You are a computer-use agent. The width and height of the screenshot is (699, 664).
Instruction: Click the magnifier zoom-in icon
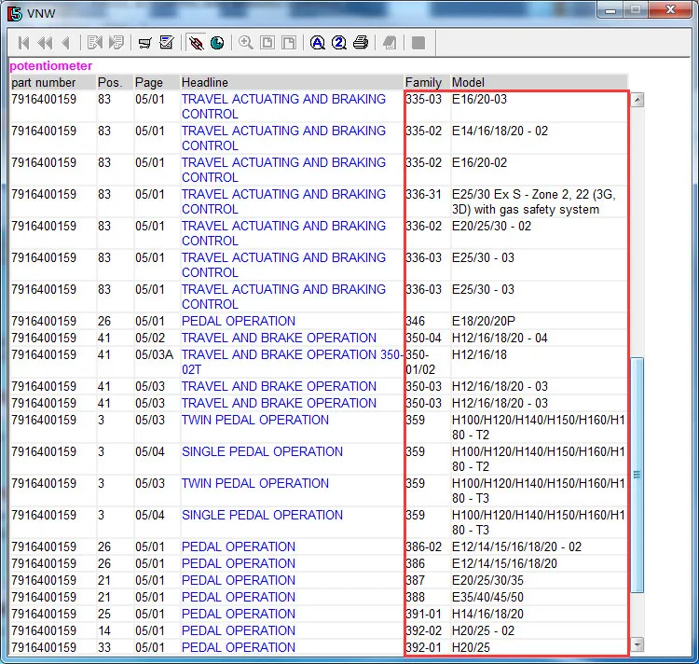246,43
